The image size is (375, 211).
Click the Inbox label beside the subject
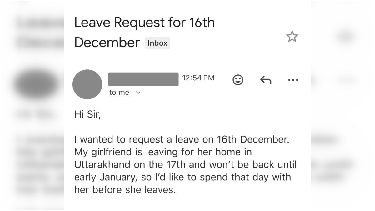[x=157, y=43]
